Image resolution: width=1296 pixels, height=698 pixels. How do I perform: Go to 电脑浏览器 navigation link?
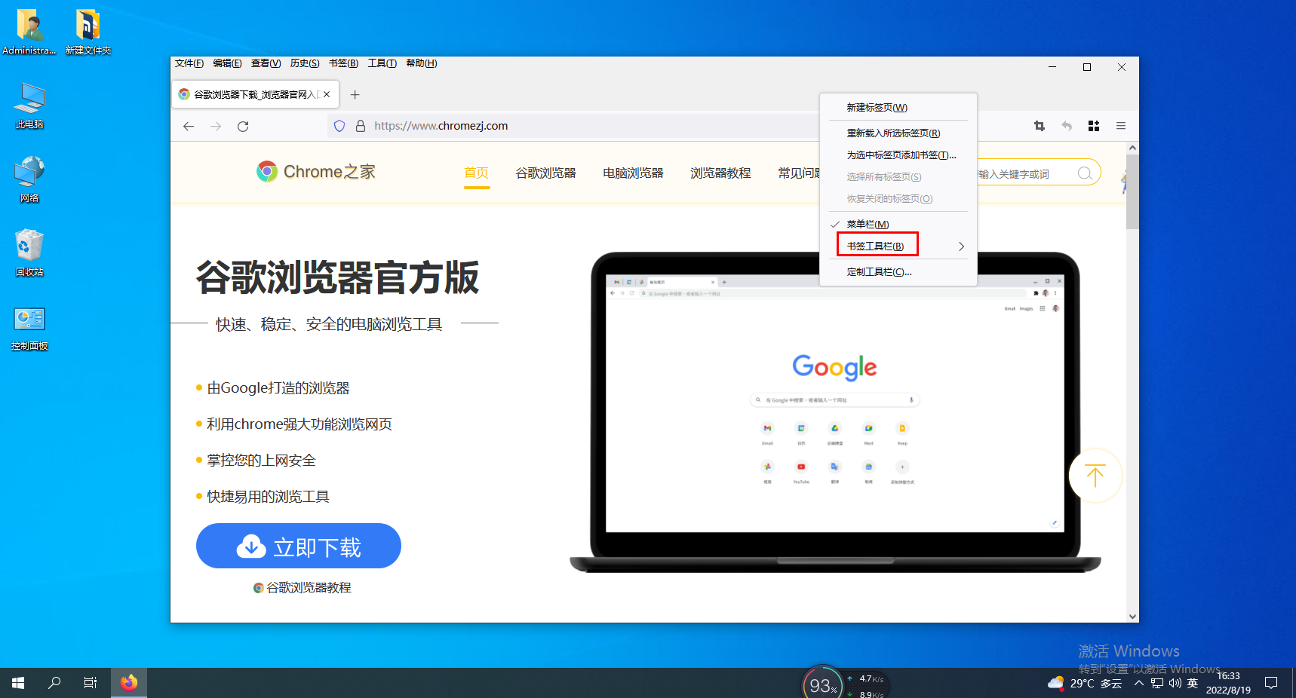click(x=633, y=173)
